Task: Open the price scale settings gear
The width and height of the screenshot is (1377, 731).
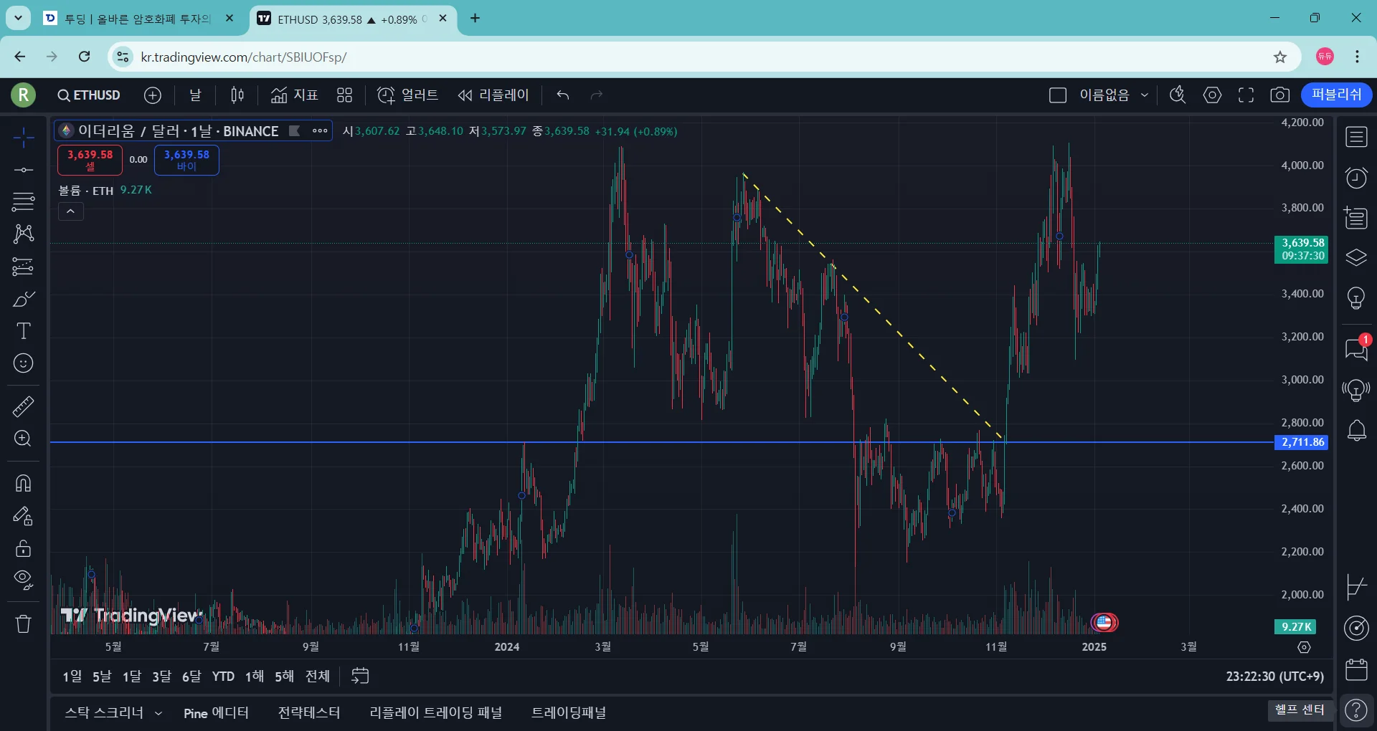Action: (1304, 647)
